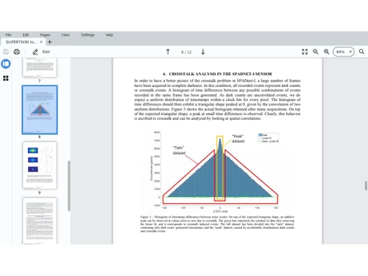Close the SUPERTWIN document tab

coord(41,42)
